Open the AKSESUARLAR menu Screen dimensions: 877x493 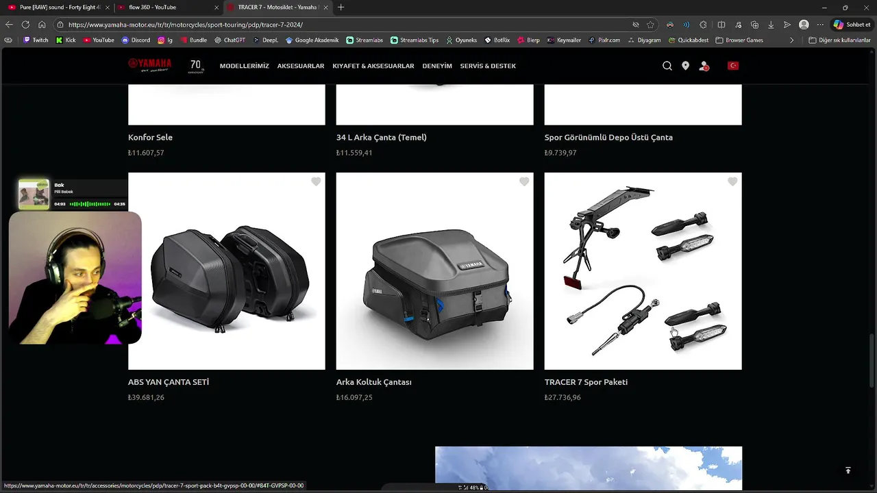pos(301,66)
